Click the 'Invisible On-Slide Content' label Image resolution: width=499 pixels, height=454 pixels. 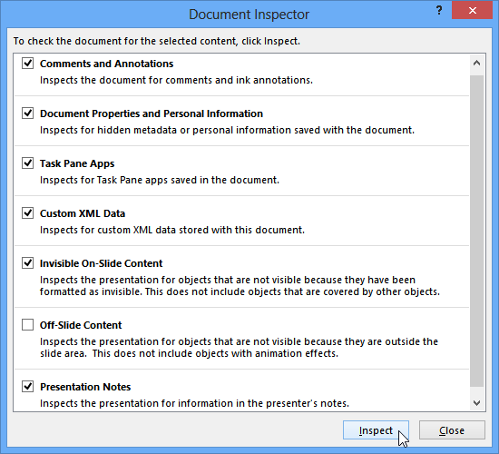102,263
